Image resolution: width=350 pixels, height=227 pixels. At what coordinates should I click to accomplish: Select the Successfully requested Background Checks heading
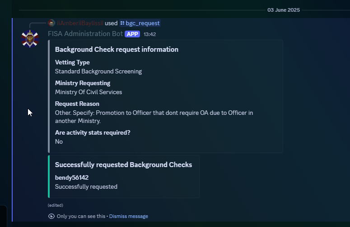(x=123, y=165)
